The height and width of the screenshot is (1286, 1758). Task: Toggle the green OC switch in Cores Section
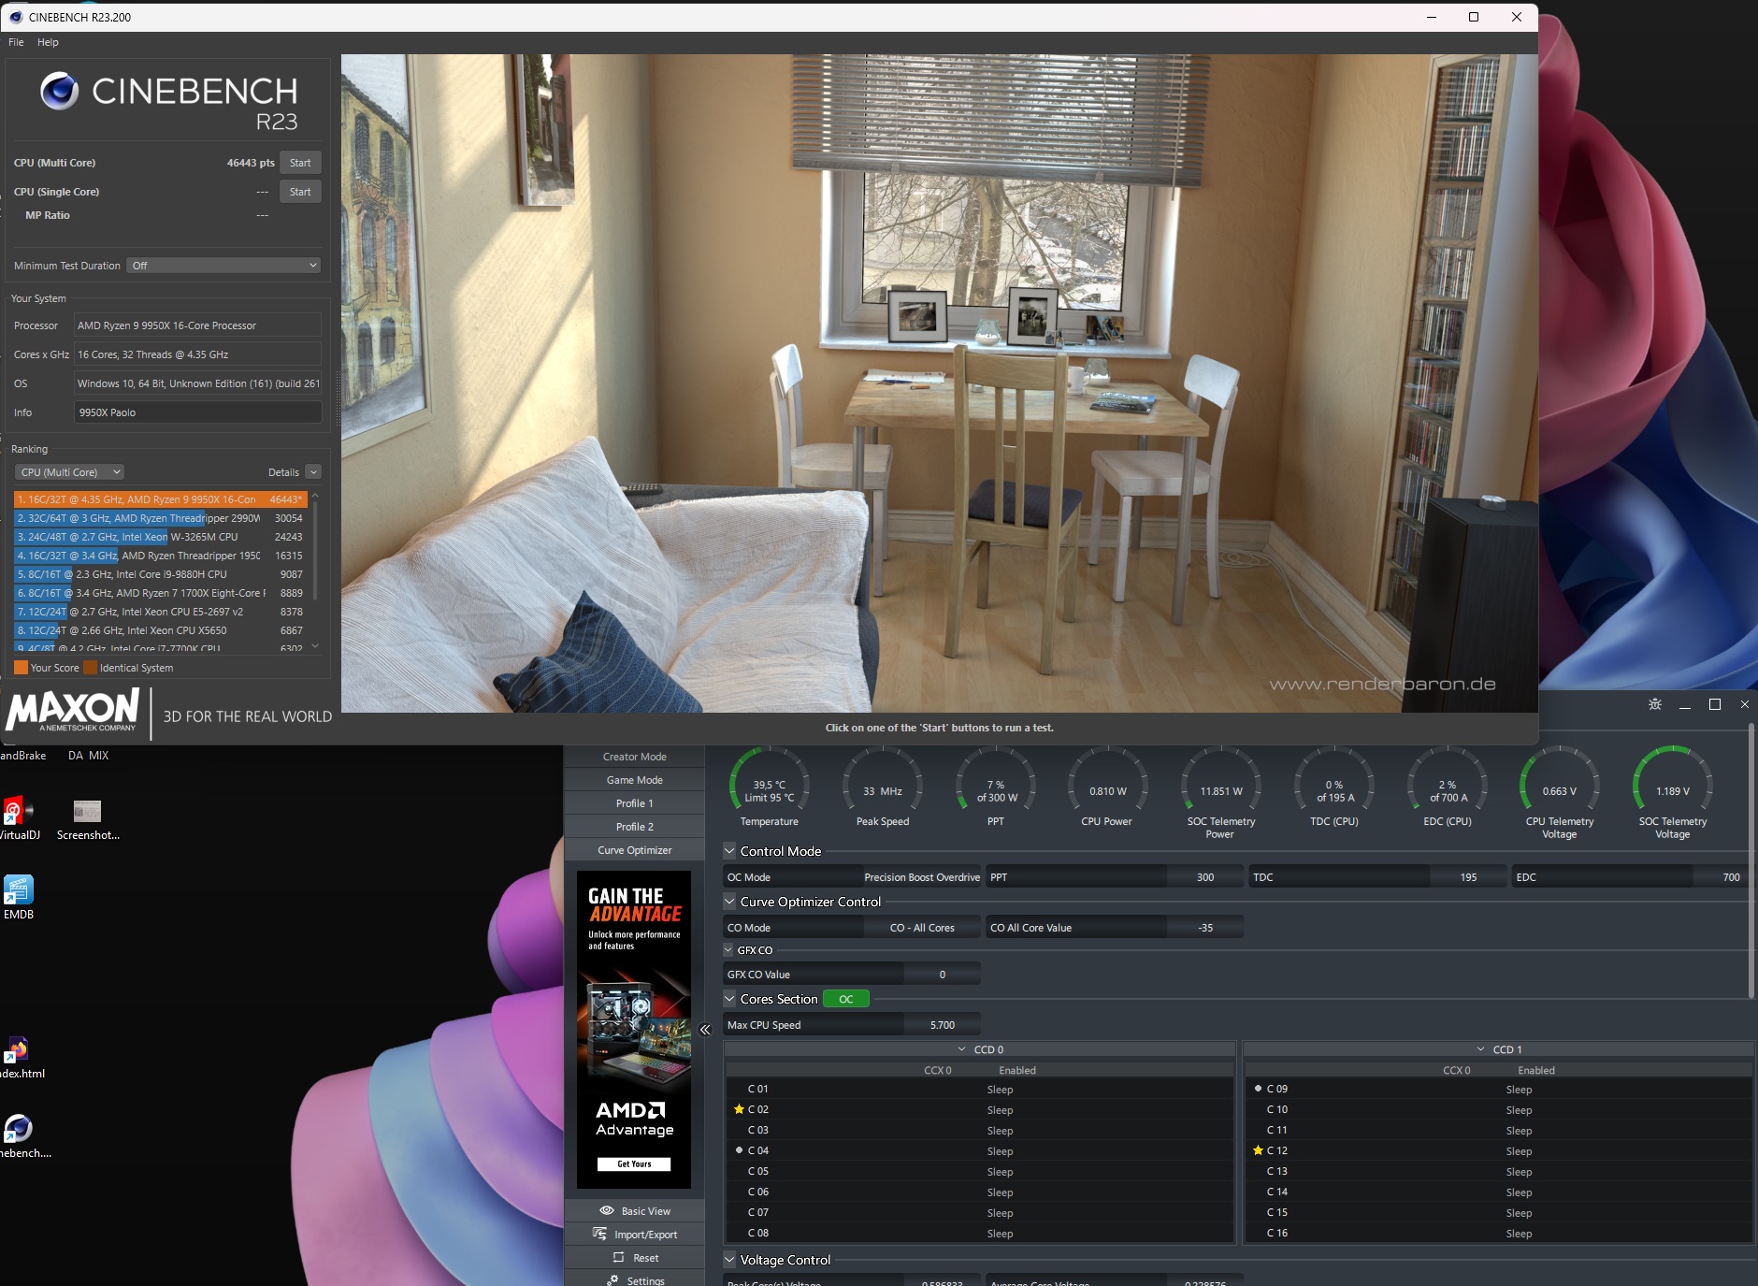(846, 999)
